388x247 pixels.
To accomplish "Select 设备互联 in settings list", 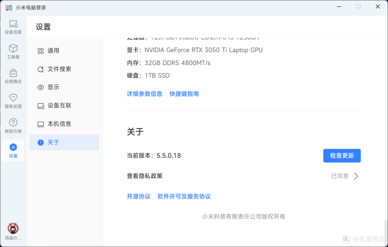I will pyautogui.click(x=64, y=106).
